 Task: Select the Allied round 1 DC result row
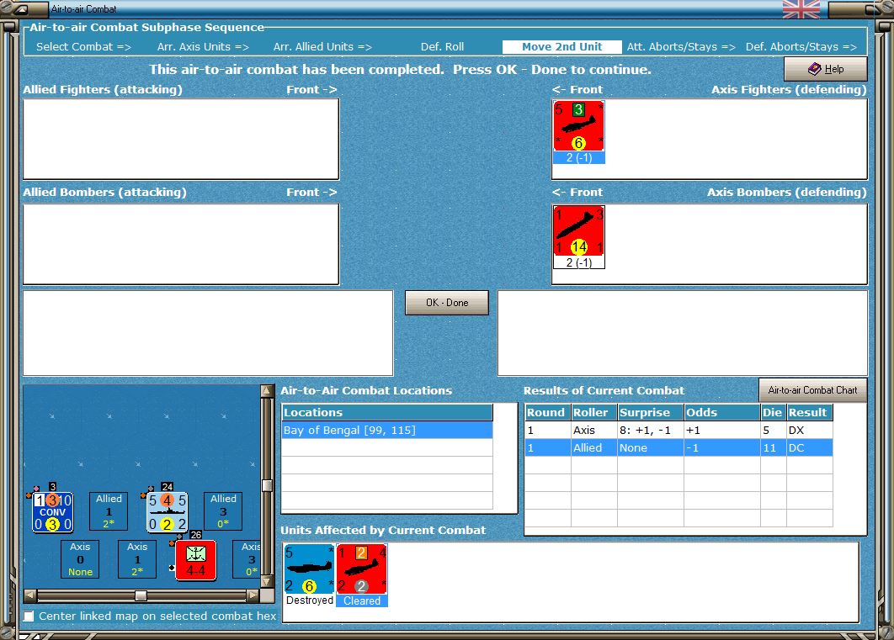[678, 448]
